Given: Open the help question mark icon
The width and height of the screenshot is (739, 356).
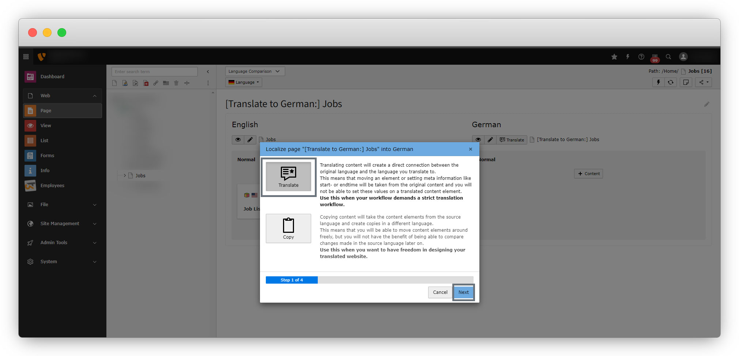Looking at the screenshot, I should click(641, 57).
